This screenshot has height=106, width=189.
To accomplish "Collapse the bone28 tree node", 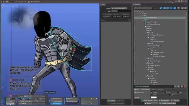I will coord(146,76).
